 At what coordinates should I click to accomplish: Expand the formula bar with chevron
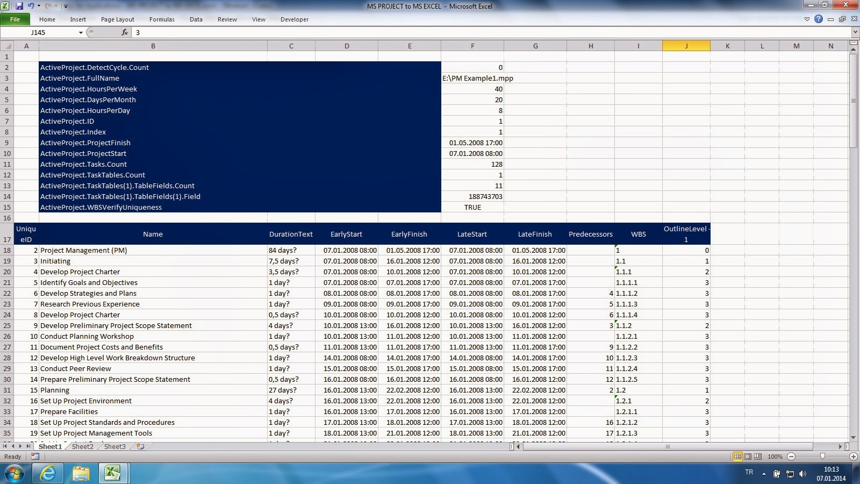click(855, 33)
